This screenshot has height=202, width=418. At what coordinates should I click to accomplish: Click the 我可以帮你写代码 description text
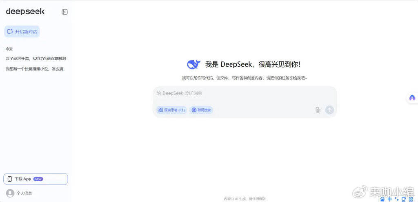pos(245,78)
